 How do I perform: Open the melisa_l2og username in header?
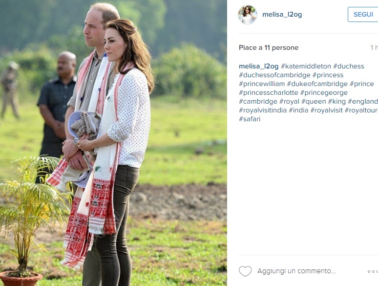(282, 15)
